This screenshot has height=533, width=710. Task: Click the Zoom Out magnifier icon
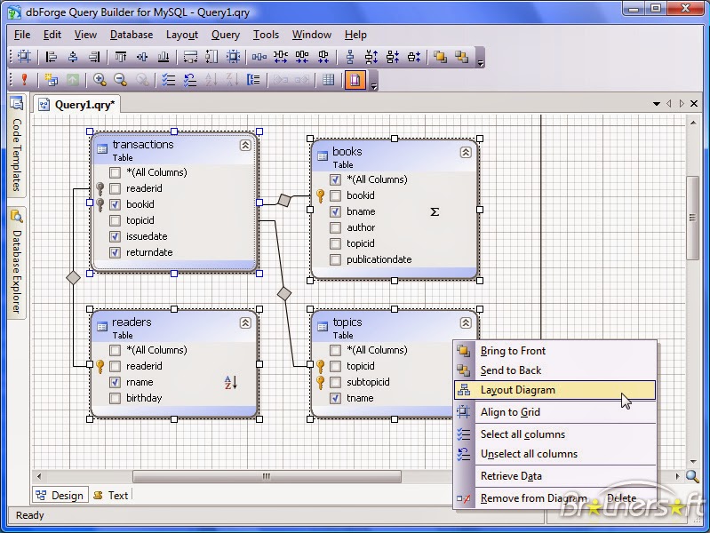pos(121,80)
